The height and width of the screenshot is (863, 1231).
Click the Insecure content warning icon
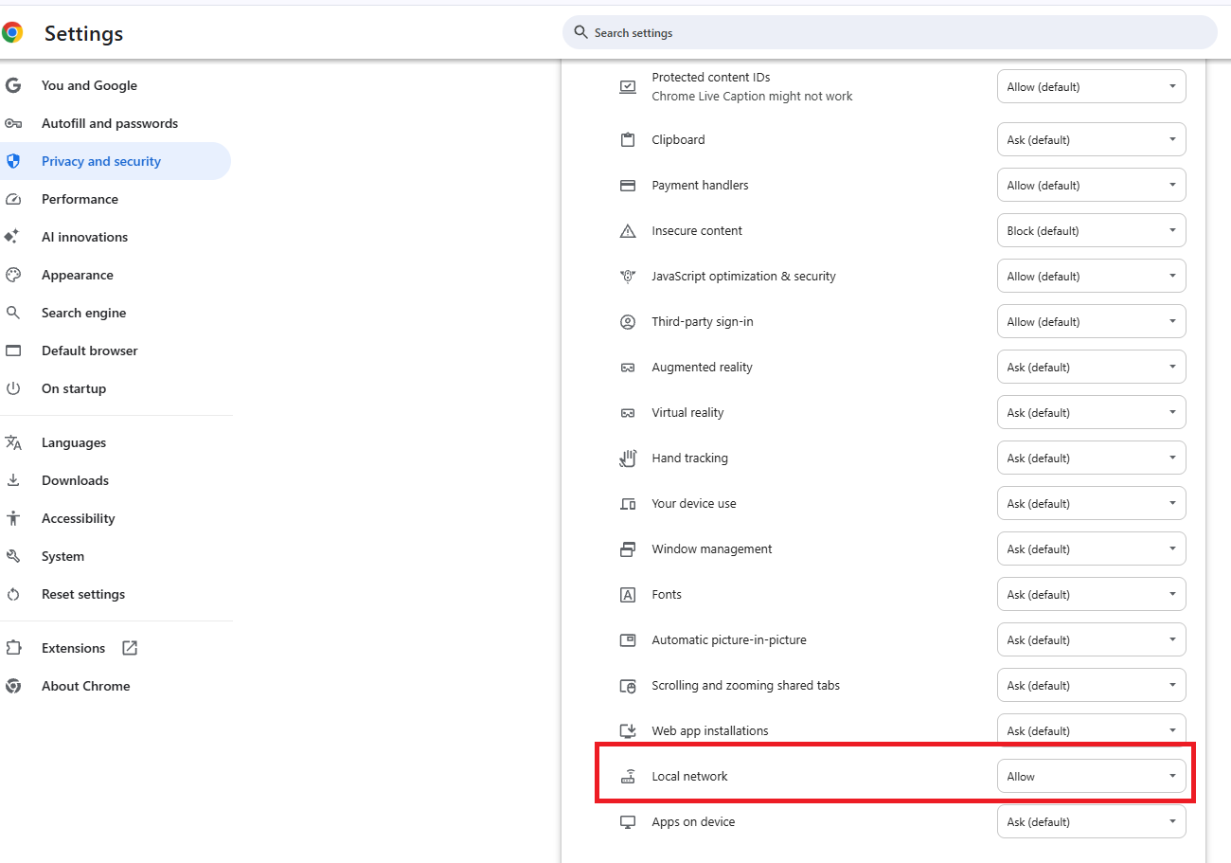(x=627, y=231)
